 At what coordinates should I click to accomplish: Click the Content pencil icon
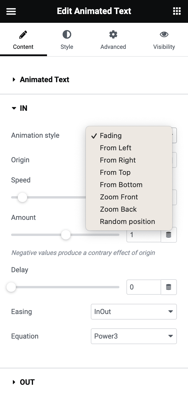pyautogui.click(x=23, y=35)
